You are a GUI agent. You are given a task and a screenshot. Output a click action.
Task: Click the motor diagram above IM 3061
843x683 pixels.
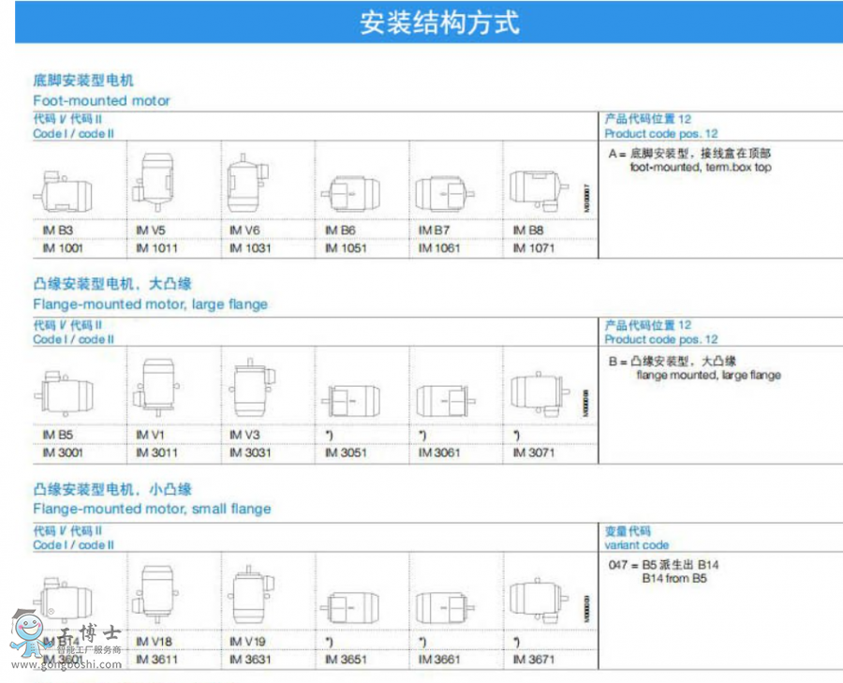click(446, 401)
